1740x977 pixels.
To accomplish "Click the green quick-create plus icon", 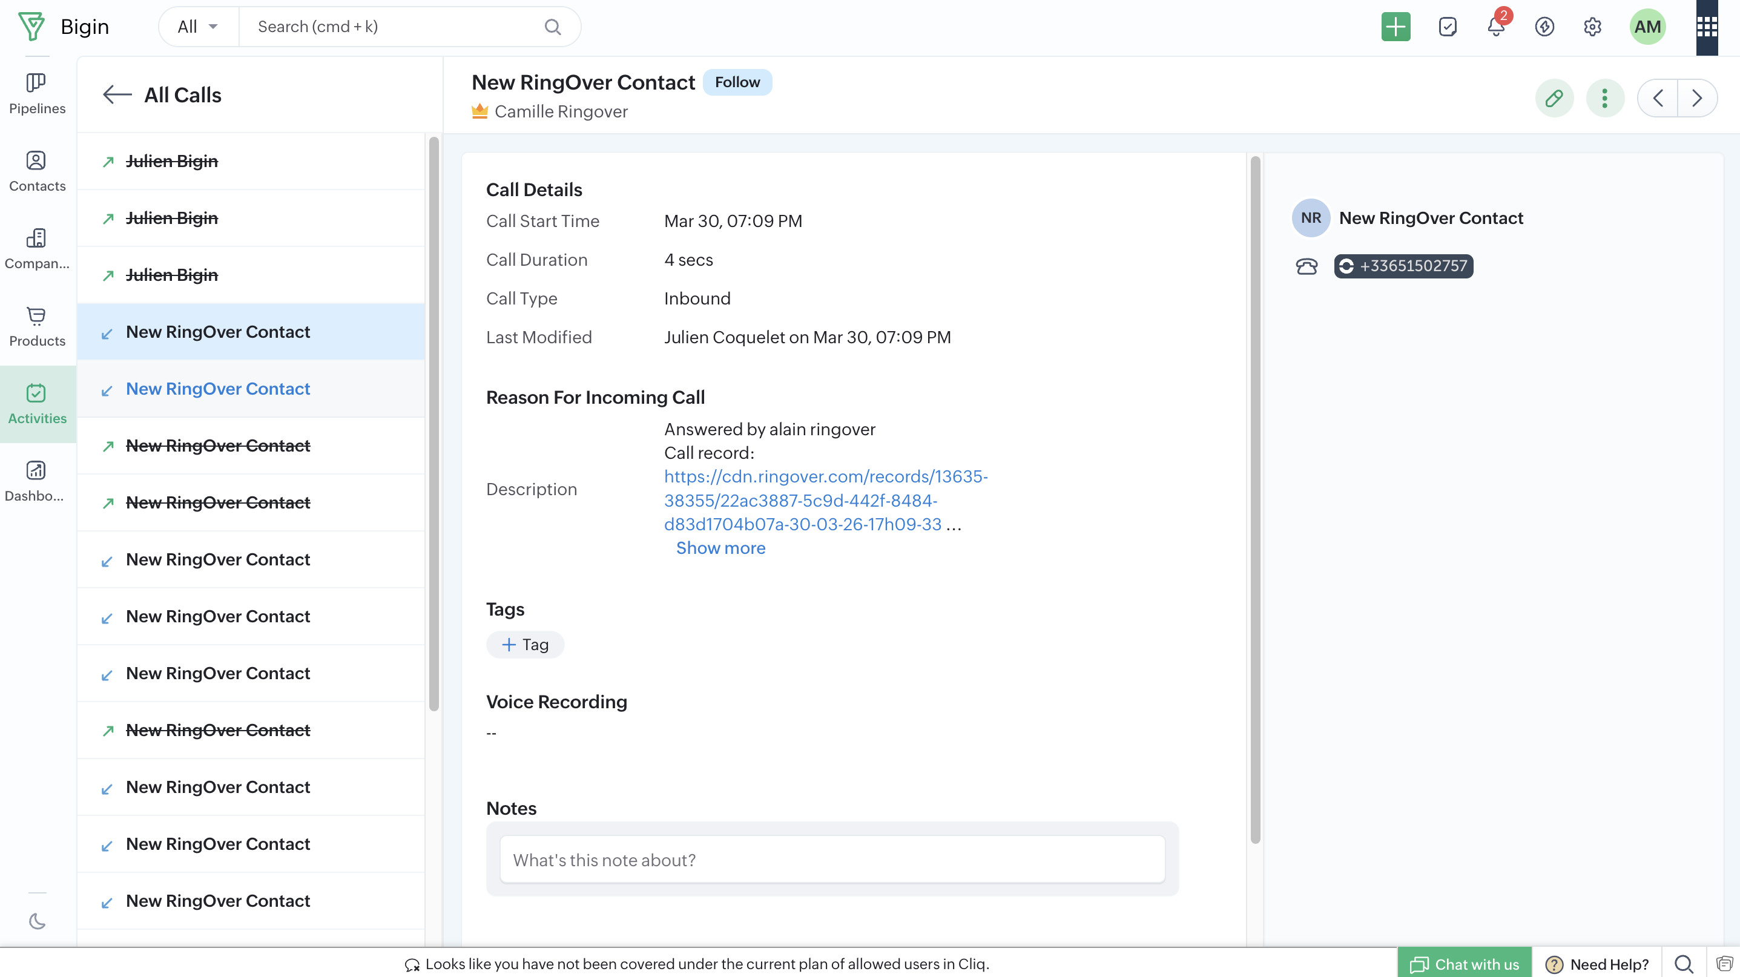I will 1395,27.
